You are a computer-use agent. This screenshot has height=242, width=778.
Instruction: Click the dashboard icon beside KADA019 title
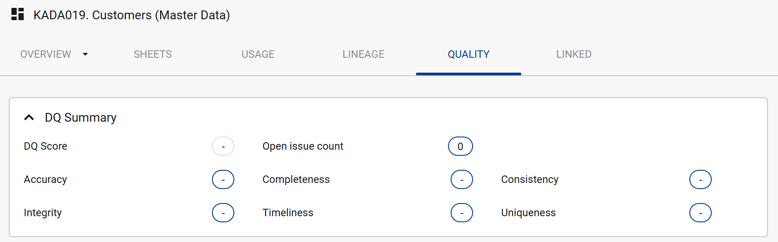click(x=18, y=14)
